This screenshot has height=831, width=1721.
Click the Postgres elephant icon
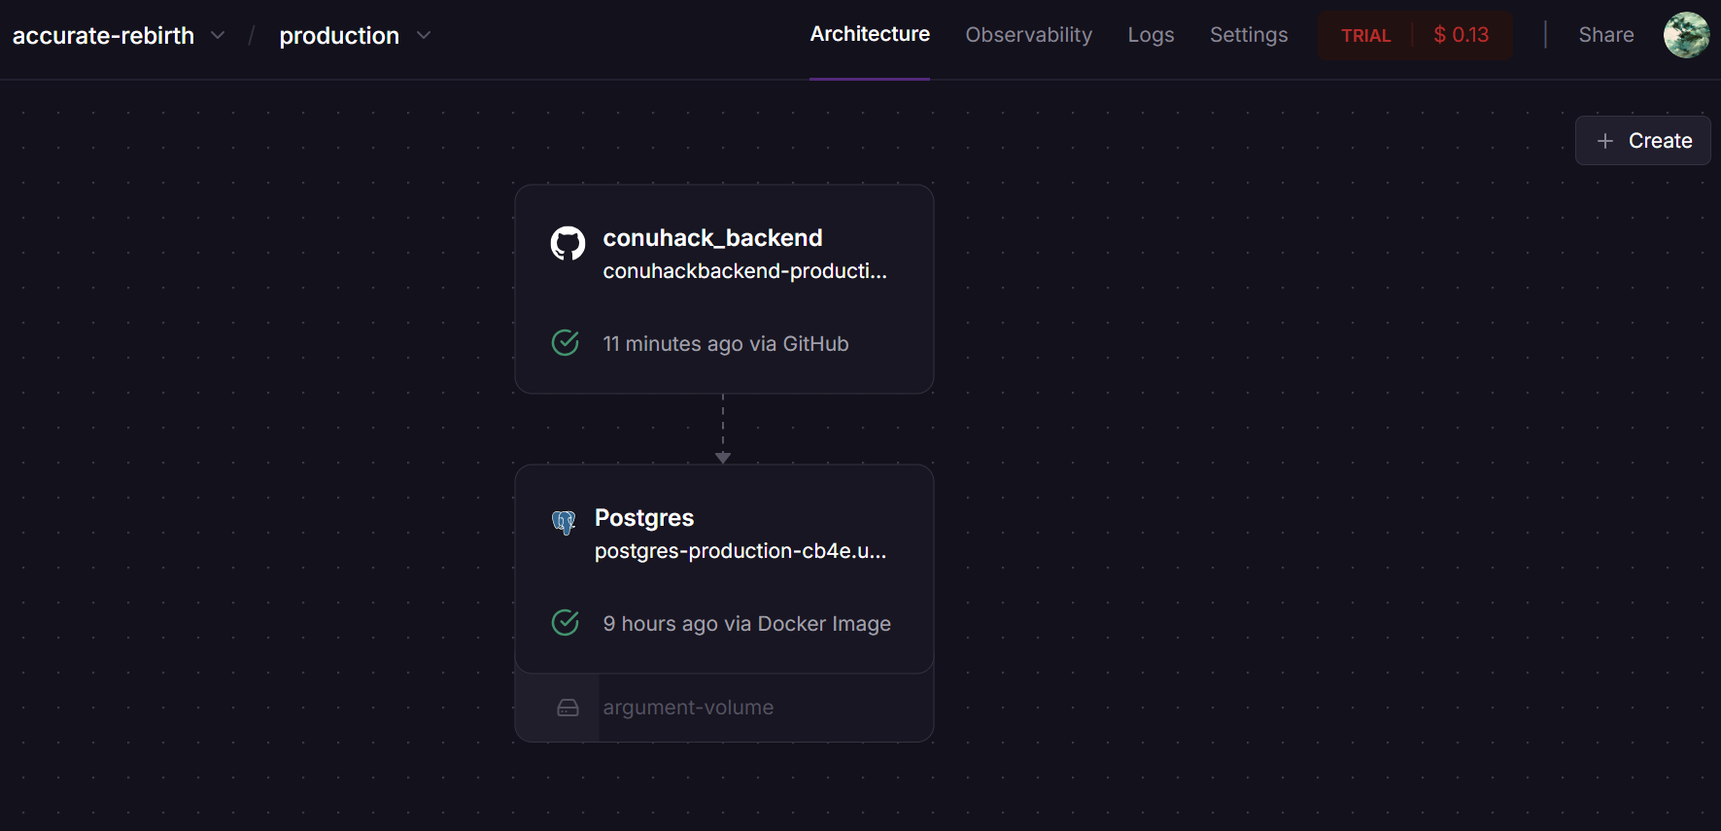point(564,523)
